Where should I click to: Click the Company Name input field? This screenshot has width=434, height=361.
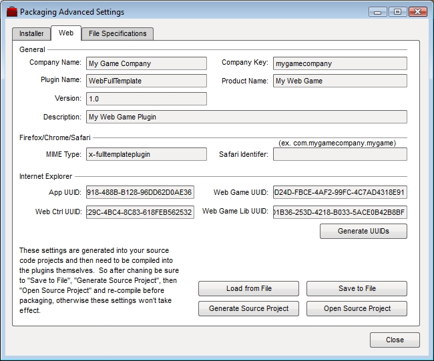146,63
